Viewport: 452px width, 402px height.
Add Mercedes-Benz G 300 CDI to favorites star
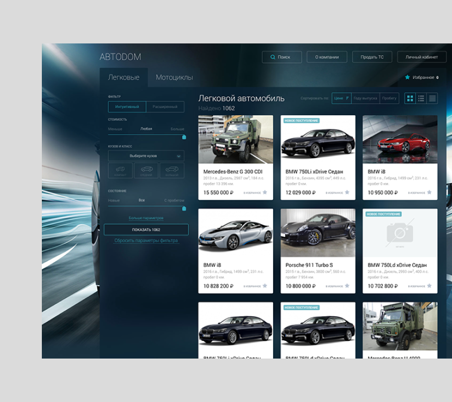pyautogui.click(x=265, y=193)
